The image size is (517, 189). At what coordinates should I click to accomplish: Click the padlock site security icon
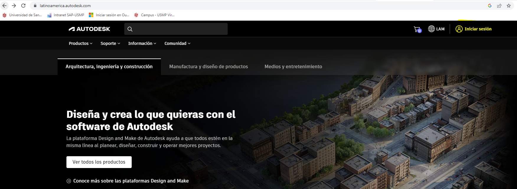(35, 6)
